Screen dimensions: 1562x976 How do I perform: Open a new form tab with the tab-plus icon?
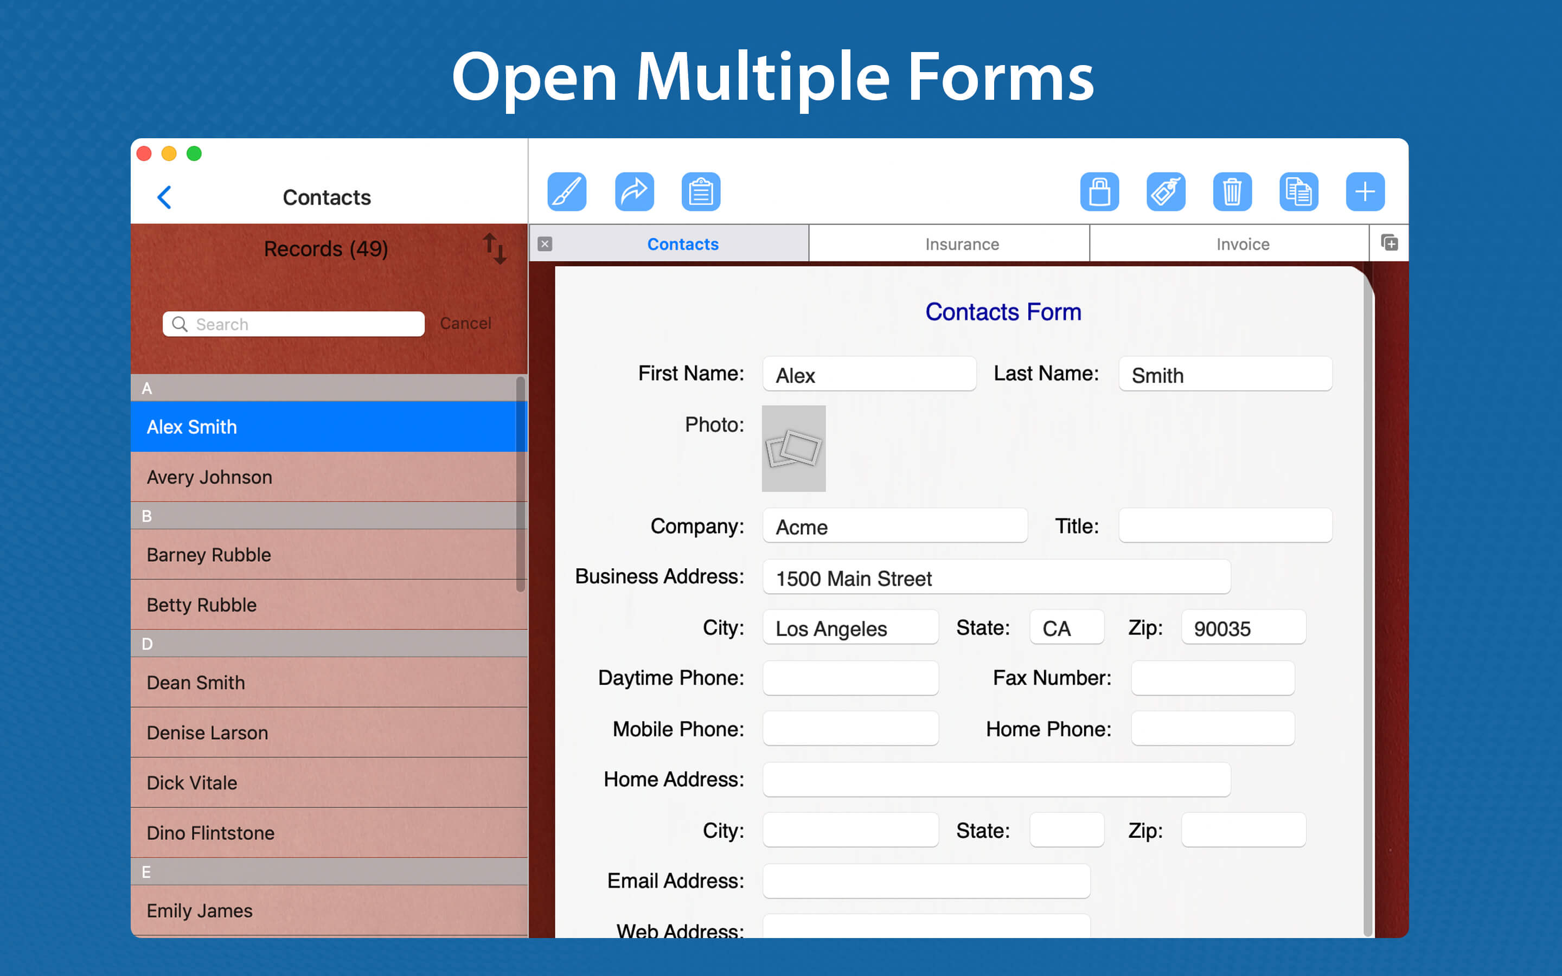click(1389, 243)
